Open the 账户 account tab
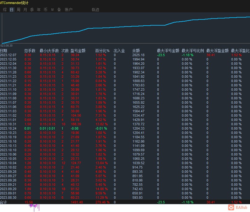 (69, 10)
